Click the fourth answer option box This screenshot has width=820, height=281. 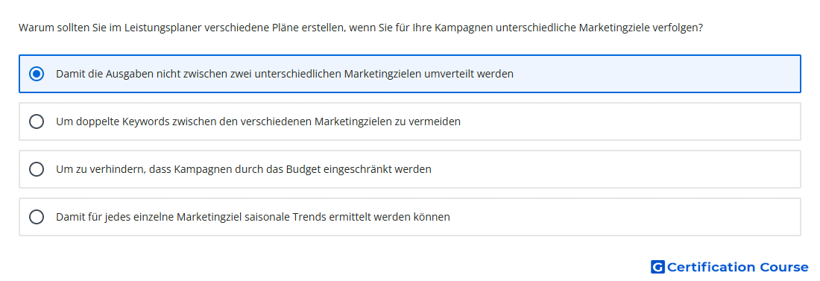click(410, 217)
